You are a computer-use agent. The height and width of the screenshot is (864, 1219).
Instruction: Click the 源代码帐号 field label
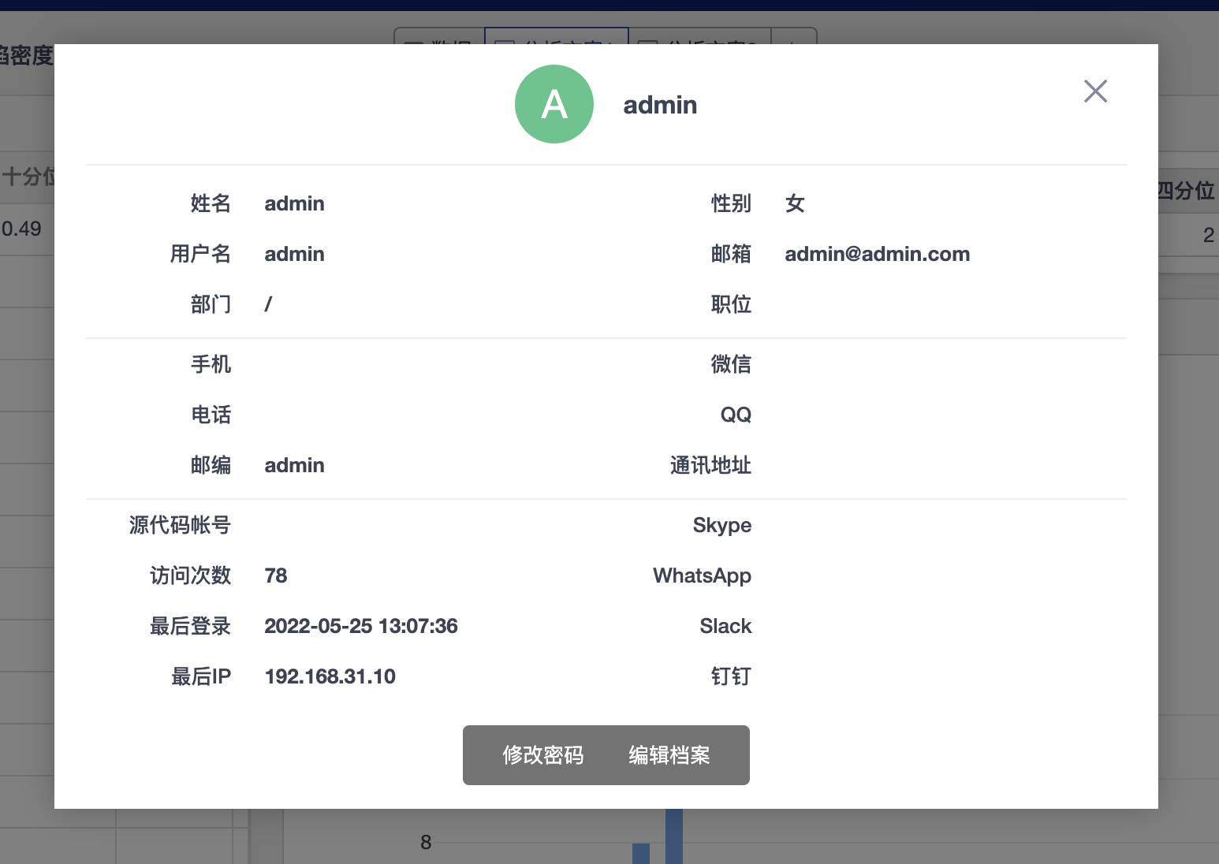click(x=180, y=525)
